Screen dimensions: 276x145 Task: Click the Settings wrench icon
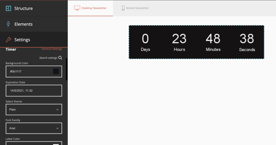click(8, 40)
